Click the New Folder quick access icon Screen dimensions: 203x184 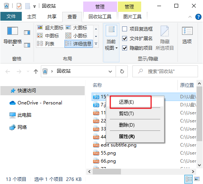pos(27,6)
